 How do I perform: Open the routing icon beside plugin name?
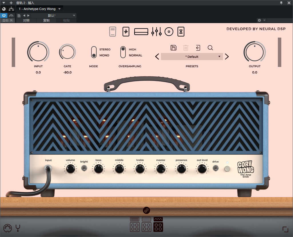11,9
